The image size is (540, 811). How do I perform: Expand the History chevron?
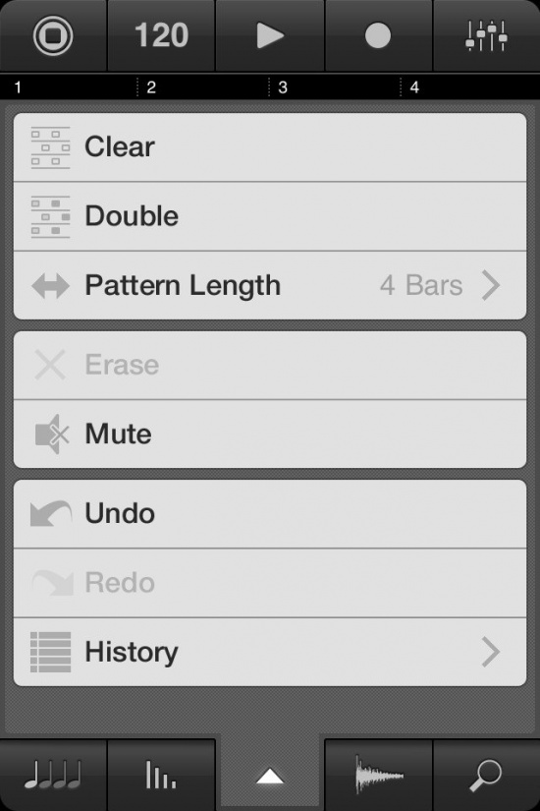490,652
